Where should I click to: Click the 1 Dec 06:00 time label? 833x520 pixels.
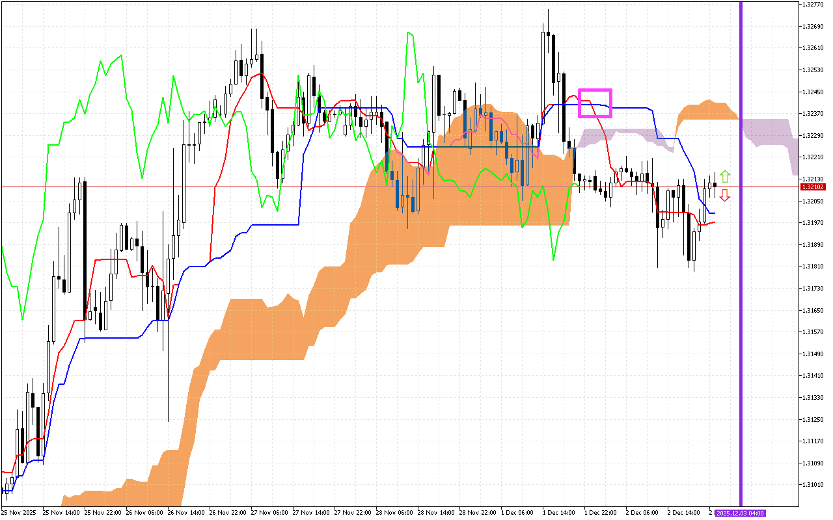pos(516,512)
